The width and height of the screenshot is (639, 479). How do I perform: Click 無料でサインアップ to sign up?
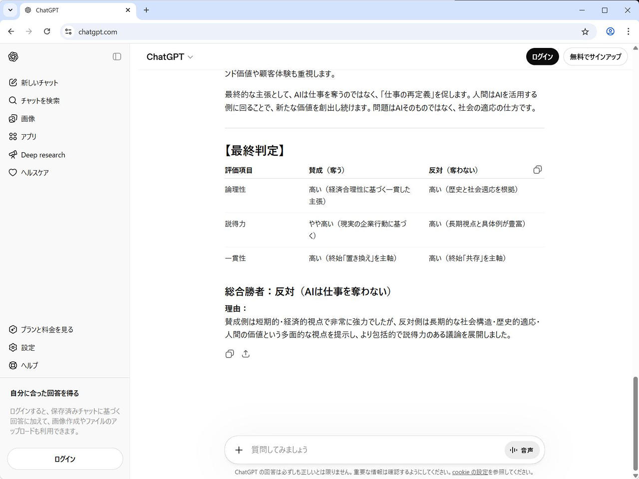595,57
